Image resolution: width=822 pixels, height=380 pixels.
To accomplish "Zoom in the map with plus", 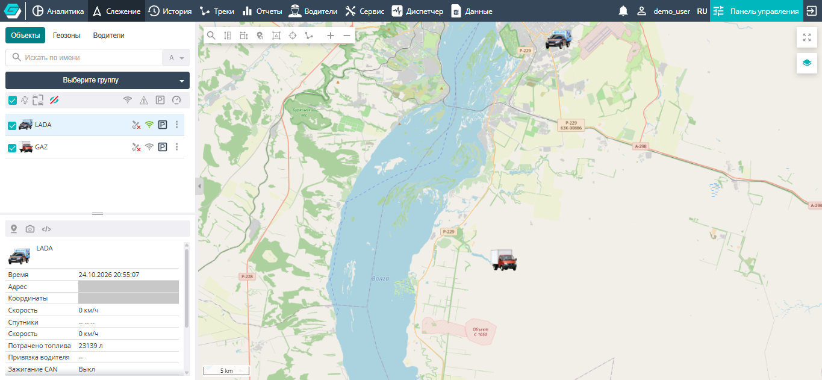I will (x=331, y=36).
